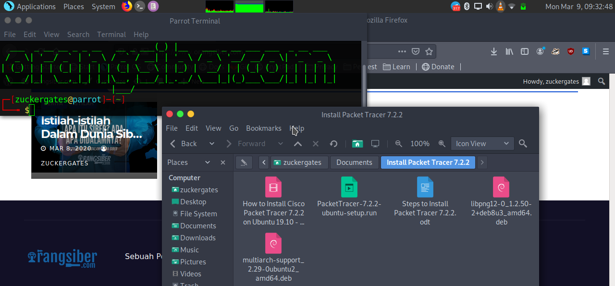Screen dimensions: 615x286
Task: Open the Bookmarks menu
Action: 263,128
